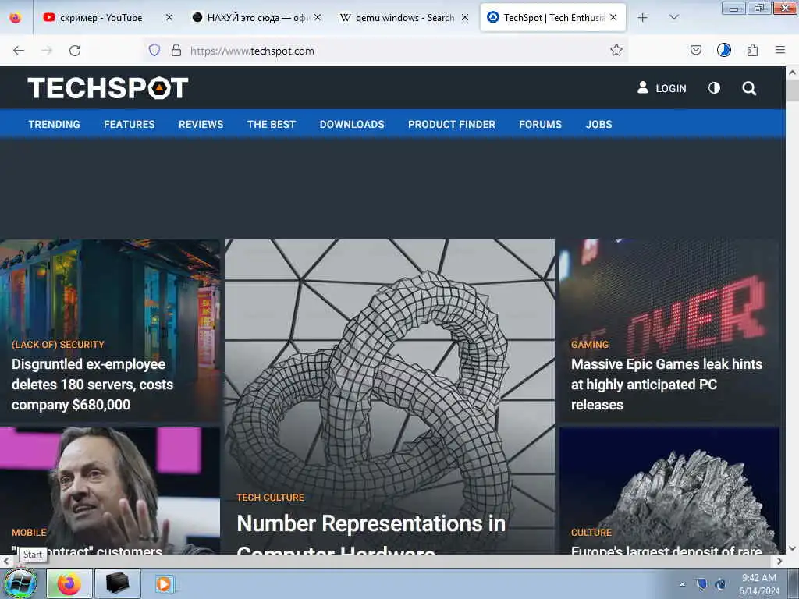799x599 pixels.
Task: Open THE BEST section
Action: click(271, 124)
